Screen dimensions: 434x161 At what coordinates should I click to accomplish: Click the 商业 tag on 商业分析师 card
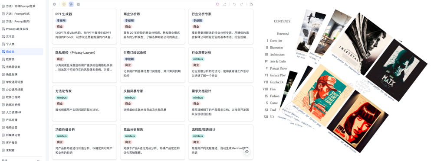click(128, 27)
